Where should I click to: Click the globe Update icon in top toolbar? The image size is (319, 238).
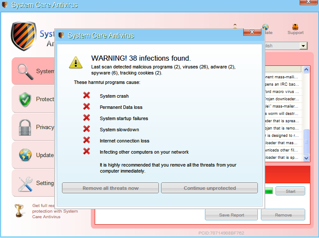click(x=266, y=27)
